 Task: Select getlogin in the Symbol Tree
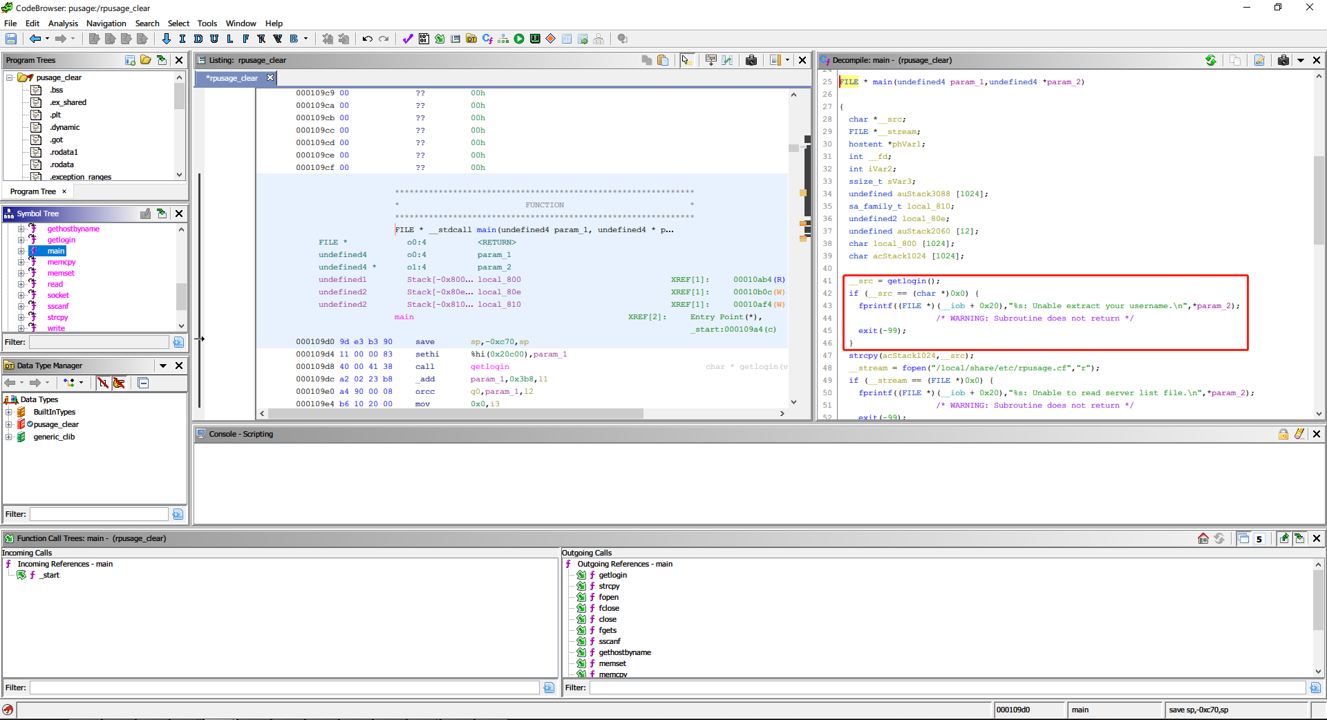coord(62,240)
